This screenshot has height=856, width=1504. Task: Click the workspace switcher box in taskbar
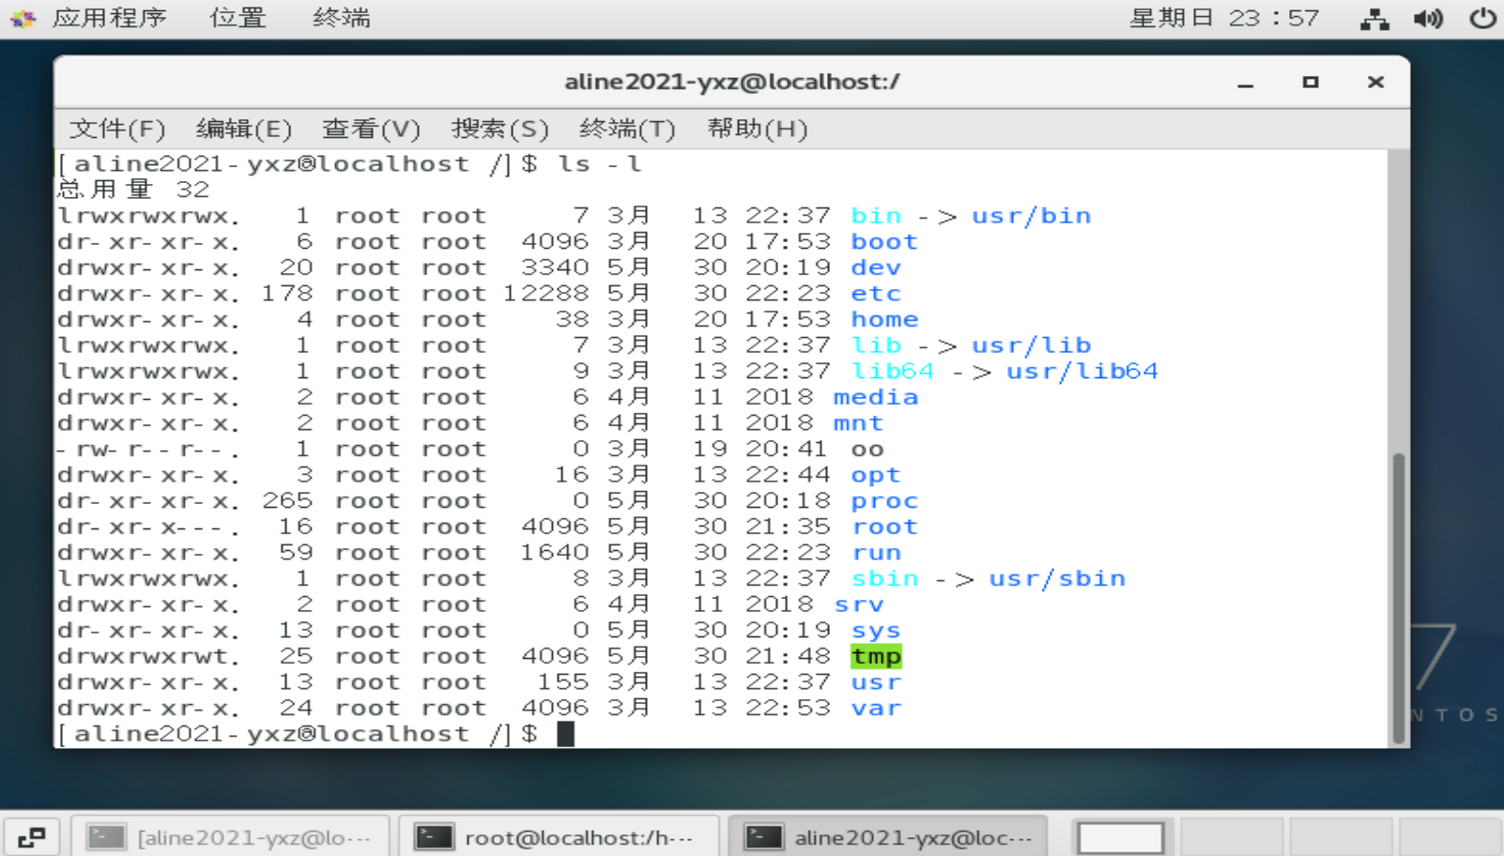pyautogui.click(x=1121, y=837)
